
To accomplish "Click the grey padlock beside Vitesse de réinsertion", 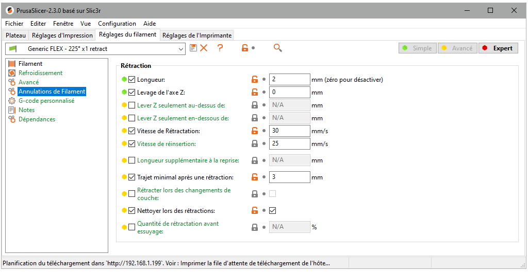I will click(x=254, y=144).
